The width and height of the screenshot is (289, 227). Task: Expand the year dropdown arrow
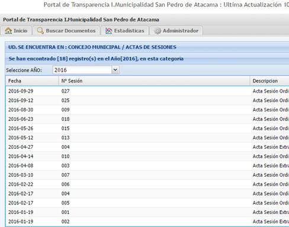(115, 70)
